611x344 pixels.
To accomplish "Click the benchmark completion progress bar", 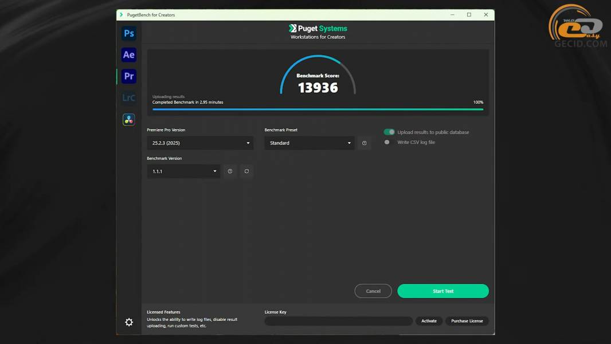I will [x=318, y=109].
